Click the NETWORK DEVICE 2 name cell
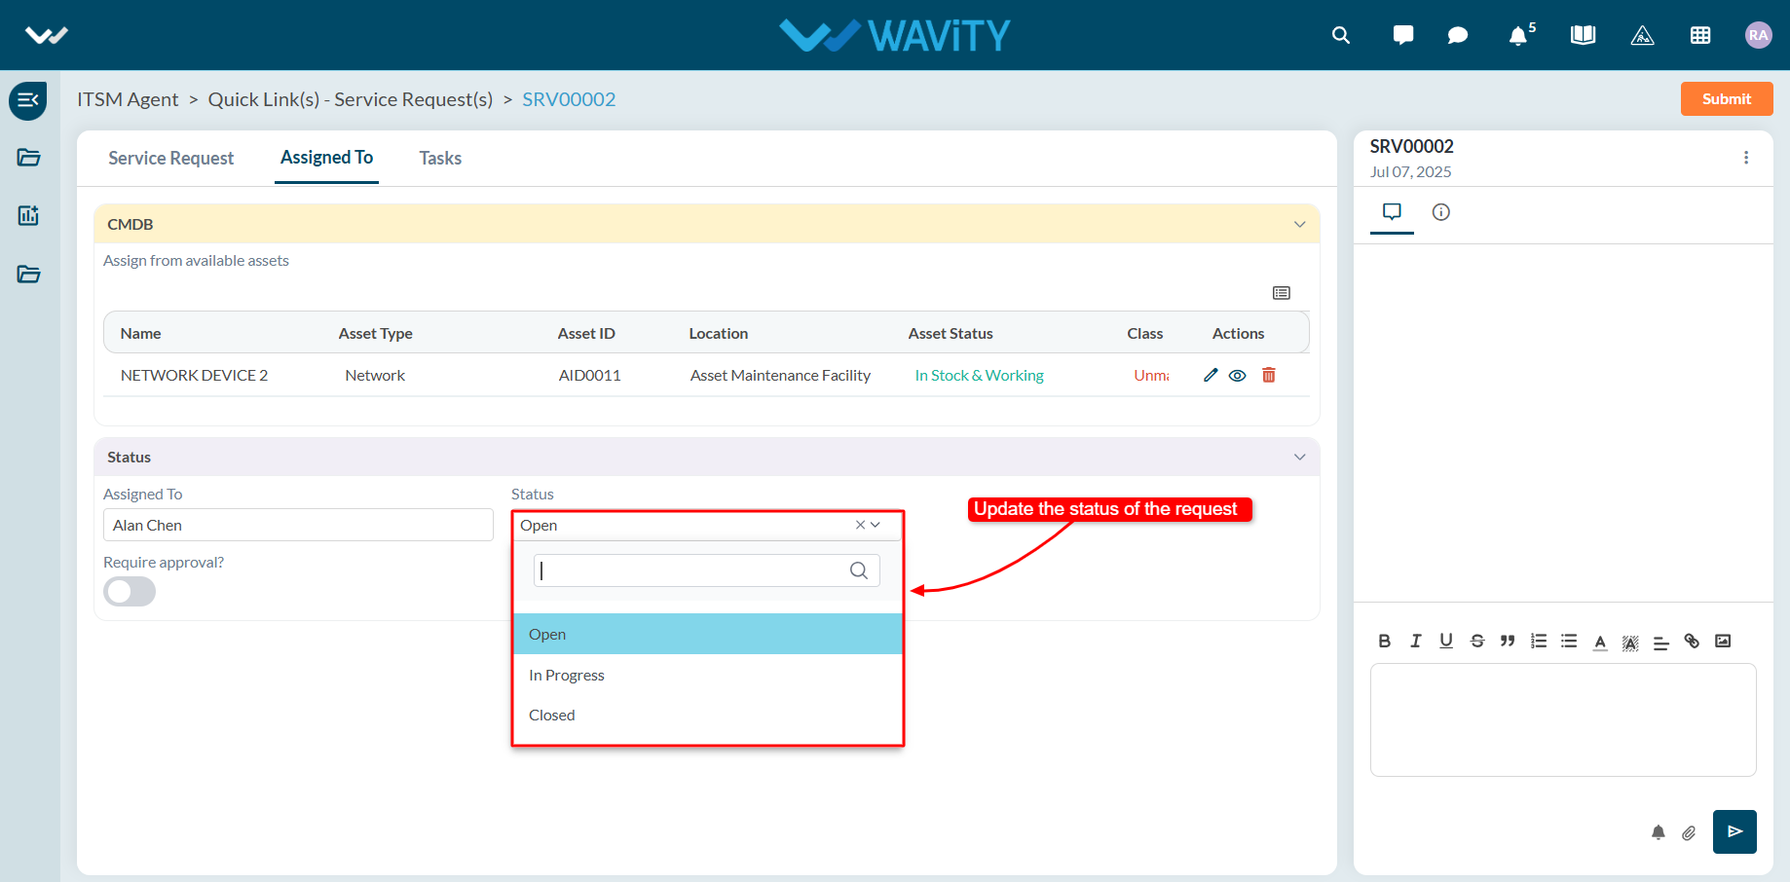Image resolution: width=1790 pixels, height=882 pixels. (x=194, y=375)
